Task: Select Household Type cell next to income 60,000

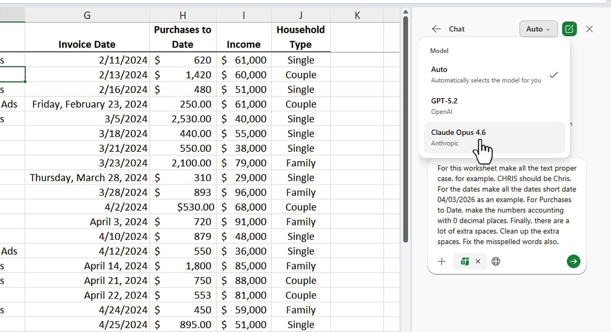Action: [301, 75]
